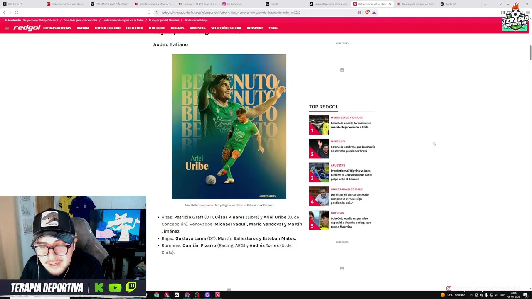The image size is (532, 299).
Task: Open the Windows notification center icon
Action: tap(525, 295)
